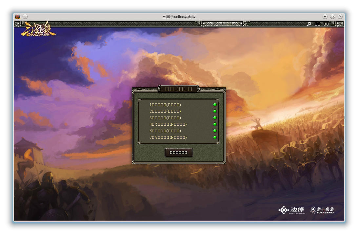Click the green status dot on row 6
Image resolution: width=358 pixels, height=235 pixels.
[215, 131]
